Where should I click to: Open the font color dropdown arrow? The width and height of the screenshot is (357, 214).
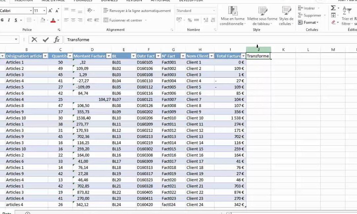[58, 20]
